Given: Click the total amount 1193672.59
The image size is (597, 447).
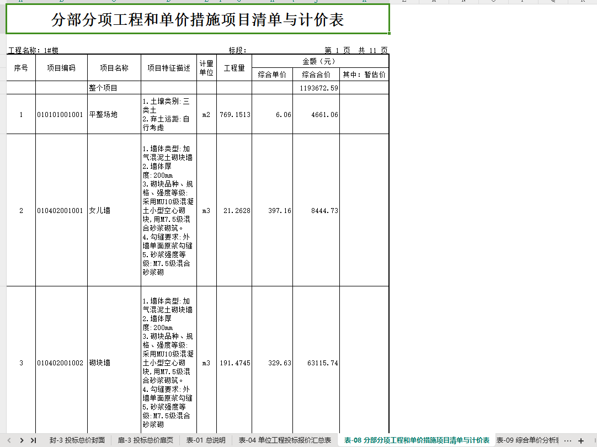Looking at the screenshot, I should point(316,88).
